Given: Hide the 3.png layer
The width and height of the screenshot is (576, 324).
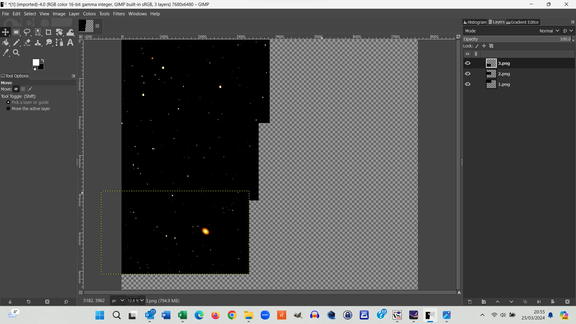Looking at the screenshot, I should click(x=468, y=63).
